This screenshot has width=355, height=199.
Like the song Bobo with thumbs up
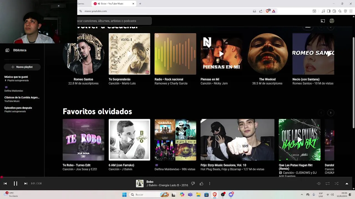[x=202, y=184]
